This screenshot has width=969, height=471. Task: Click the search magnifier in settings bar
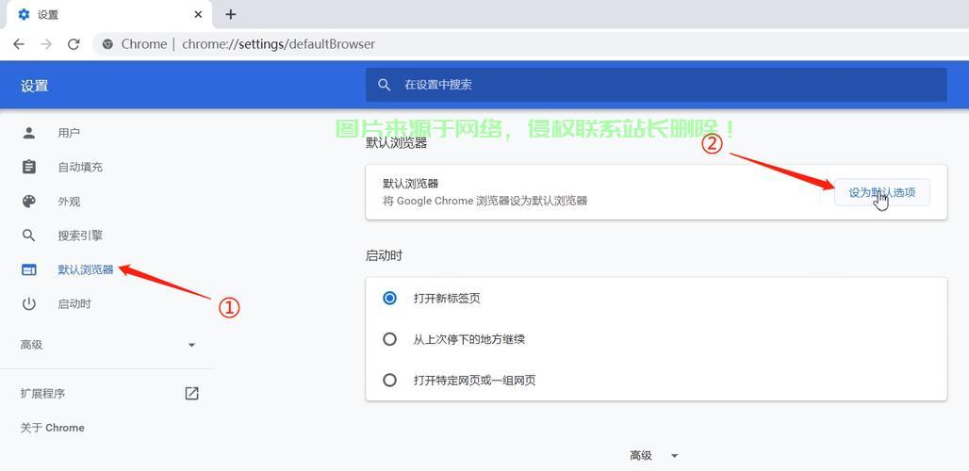coord(385,85)
